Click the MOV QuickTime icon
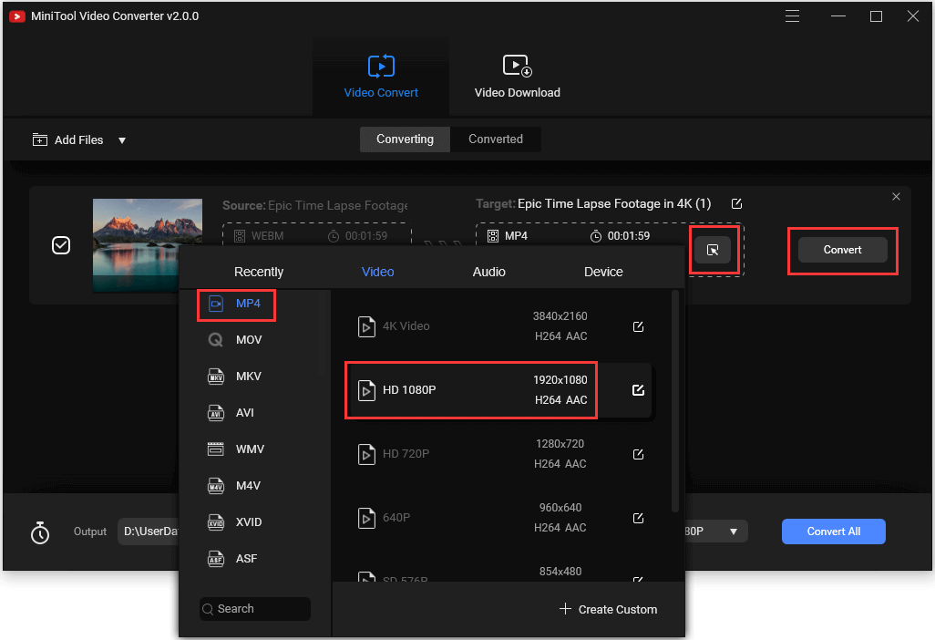This screenshot has height=640, width=935. click(215, 340)
